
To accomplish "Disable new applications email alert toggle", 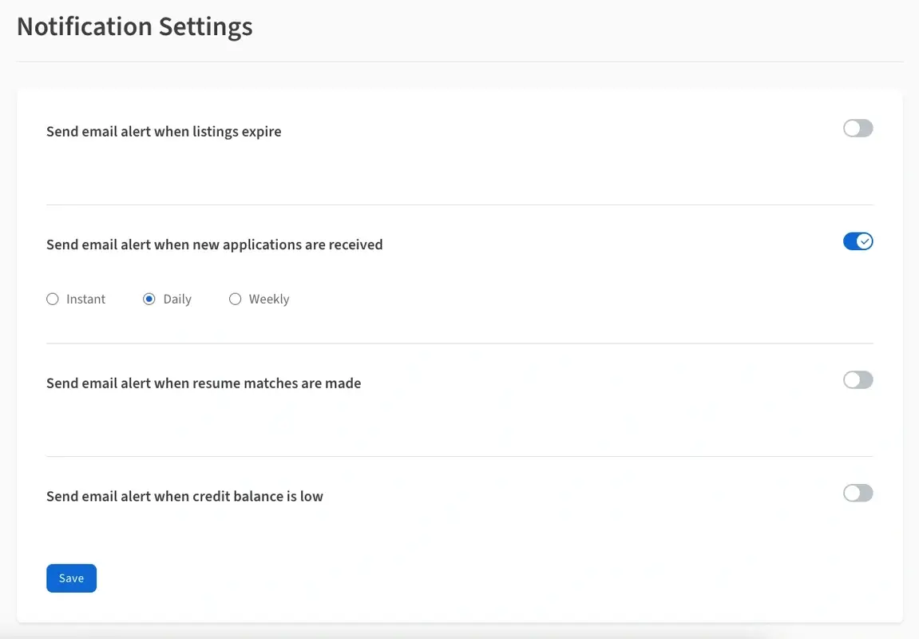I will coord(858,241).
